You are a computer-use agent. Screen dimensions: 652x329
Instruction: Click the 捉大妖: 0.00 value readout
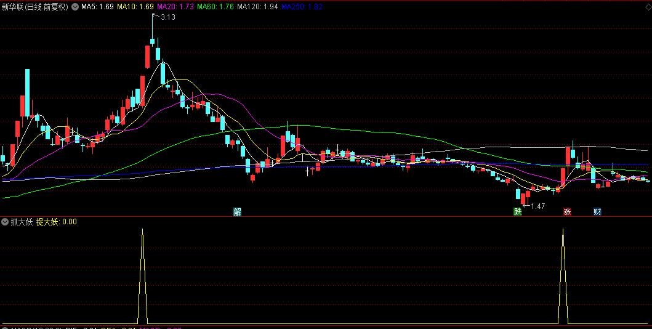click(x=57, y=222)
